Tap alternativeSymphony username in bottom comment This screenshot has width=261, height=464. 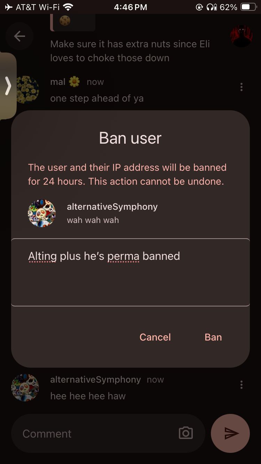pyautogui.click(x=96, y=379)
